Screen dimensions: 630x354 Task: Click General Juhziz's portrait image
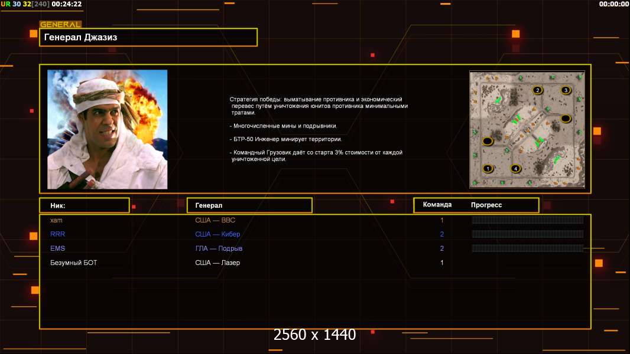[x=107, y=129]
